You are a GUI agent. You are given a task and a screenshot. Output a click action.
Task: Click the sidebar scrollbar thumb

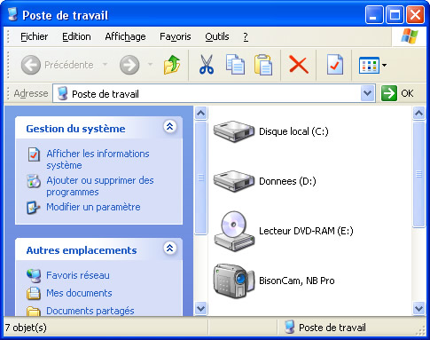pyautogui.click(x=201, y=178)
